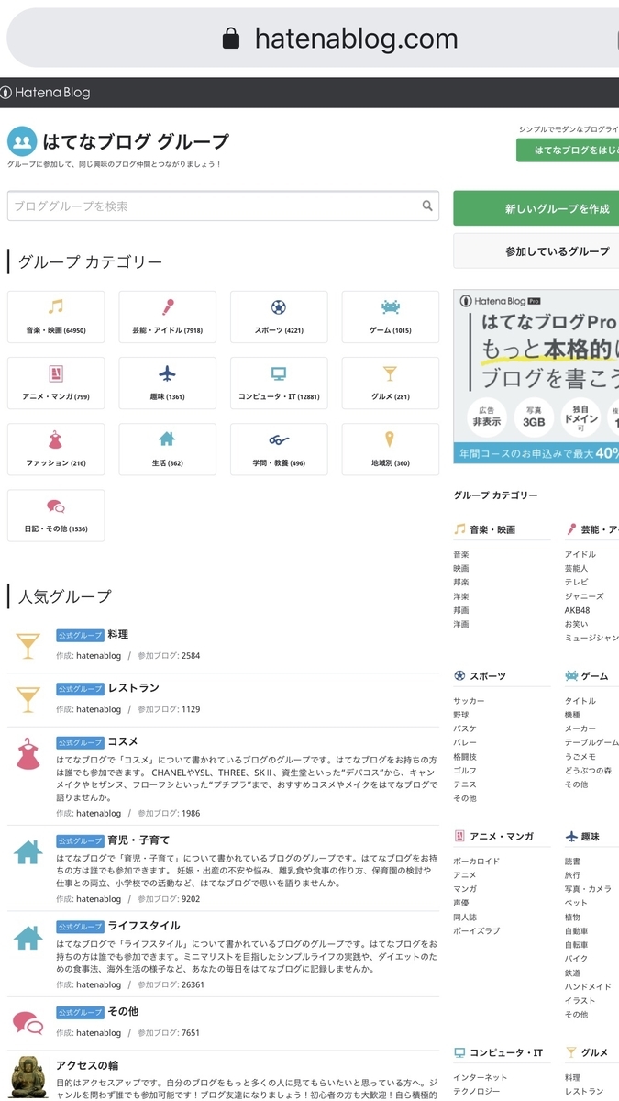Open the コンピュータ・IT monitor category card
Screen dimensions: 619x1101
coord(279,384)
